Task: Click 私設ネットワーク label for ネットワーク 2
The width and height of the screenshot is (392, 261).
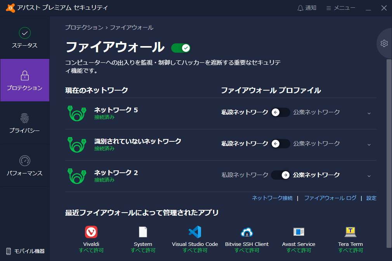Action: [245, 175]
